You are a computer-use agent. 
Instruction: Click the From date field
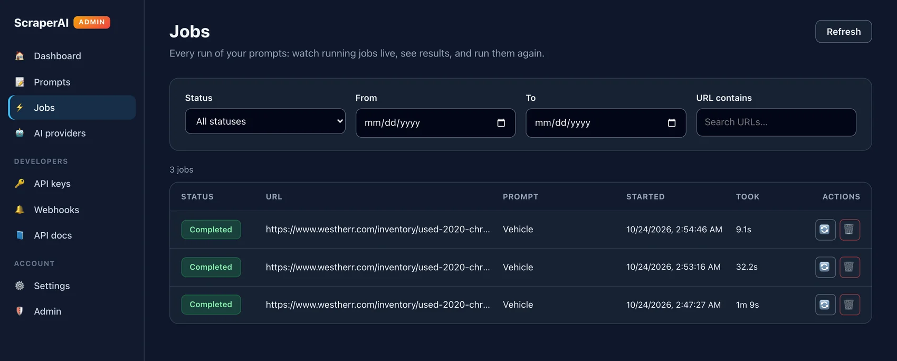point(435,123)
